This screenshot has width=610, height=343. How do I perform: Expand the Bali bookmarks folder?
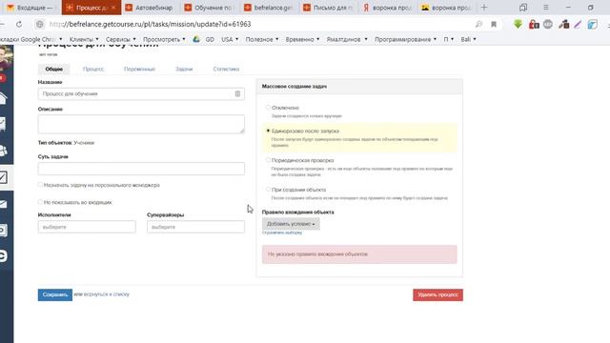click(468, 39)
